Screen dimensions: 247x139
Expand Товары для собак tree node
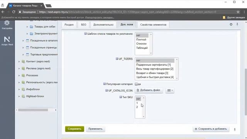[27, 27]
